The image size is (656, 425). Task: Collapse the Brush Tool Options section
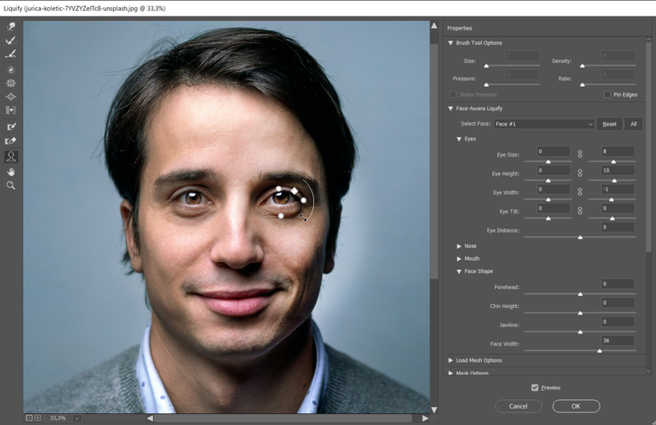(451, 43)
